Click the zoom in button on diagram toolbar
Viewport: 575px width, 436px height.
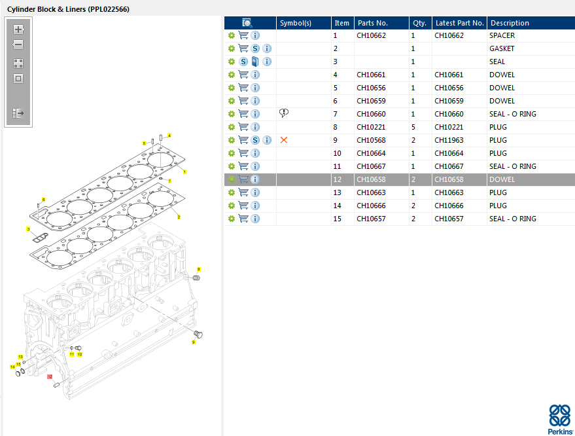18,29
